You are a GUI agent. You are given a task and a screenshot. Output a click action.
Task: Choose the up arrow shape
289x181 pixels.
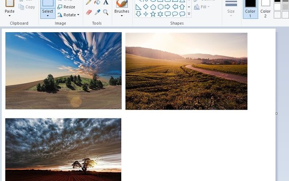tap(182, 7)
